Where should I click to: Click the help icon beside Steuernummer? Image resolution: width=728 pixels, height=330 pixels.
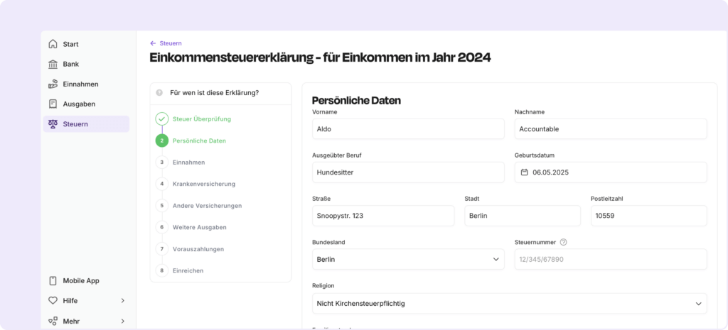pos(563,242)
